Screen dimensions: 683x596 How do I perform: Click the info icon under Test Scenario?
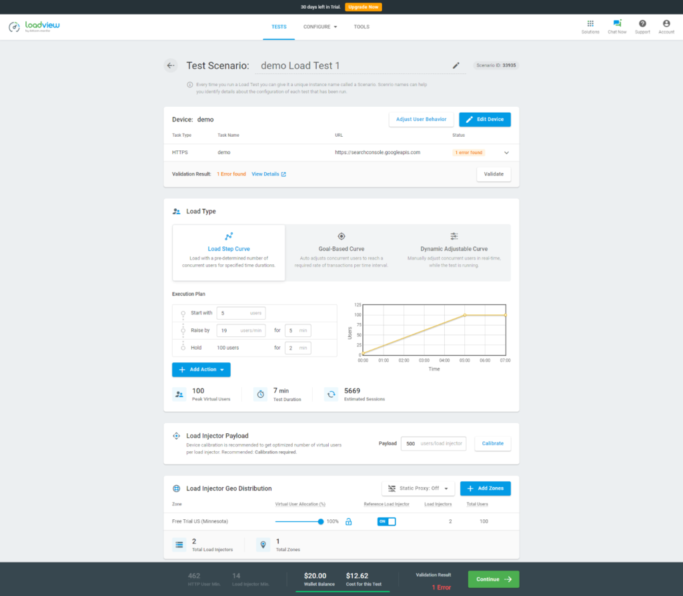[190, 85]
